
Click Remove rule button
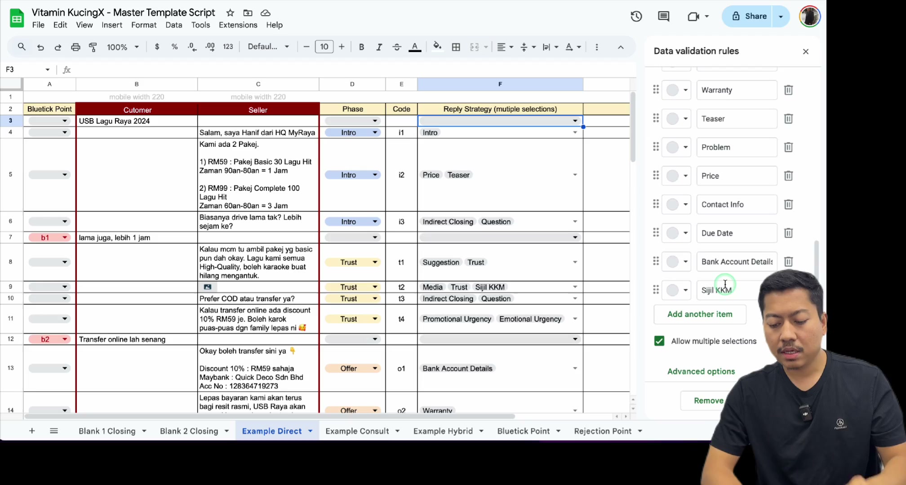(709, 401)
